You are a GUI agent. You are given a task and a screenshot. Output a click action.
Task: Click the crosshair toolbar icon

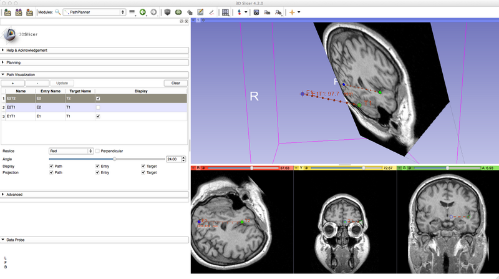pyautogui.click(x=292, y=12)
